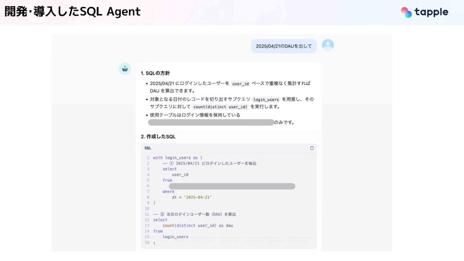The image size is (464, 261).
Task: Click code line with login_users as (
Action: [178, 158]
